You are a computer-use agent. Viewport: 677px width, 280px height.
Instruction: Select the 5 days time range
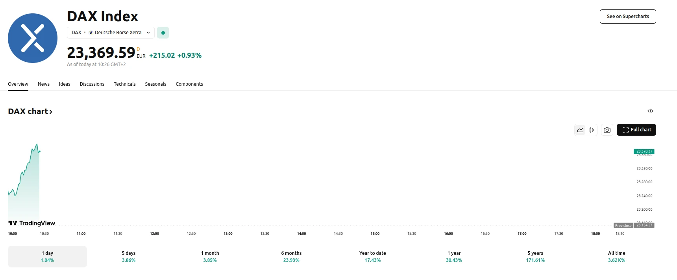[129, 256]
